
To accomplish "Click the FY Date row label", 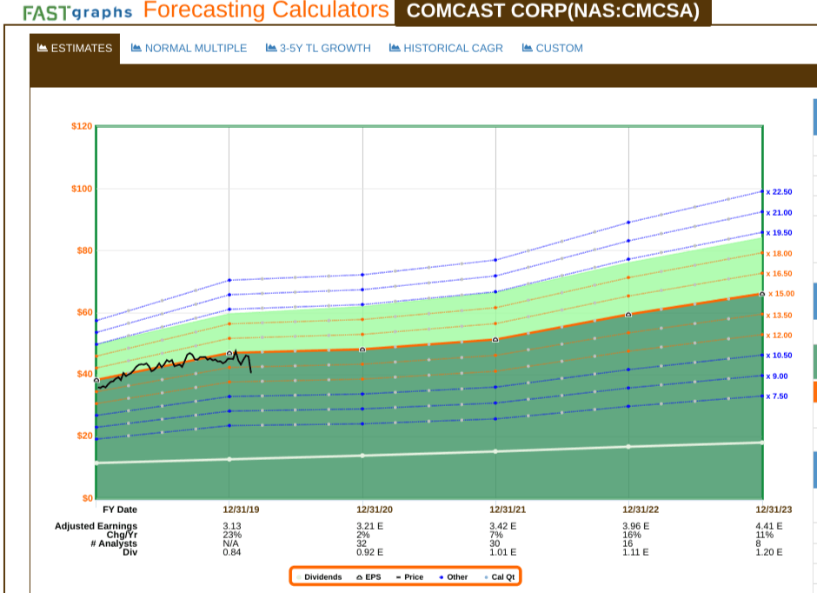I will coord(120,510).
